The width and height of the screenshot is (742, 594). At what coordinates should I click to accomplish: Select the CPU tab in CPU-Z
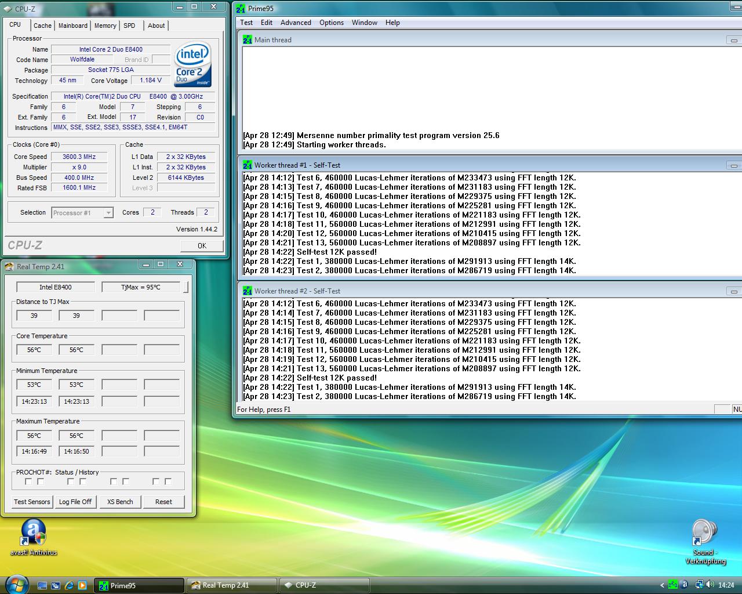[15, 24]
